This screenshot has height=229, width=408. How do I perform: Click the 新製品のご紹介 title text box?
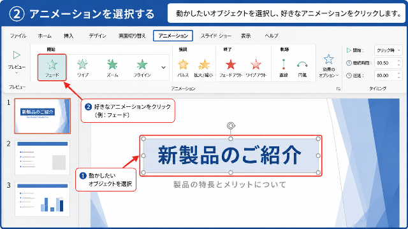(231, 155)
